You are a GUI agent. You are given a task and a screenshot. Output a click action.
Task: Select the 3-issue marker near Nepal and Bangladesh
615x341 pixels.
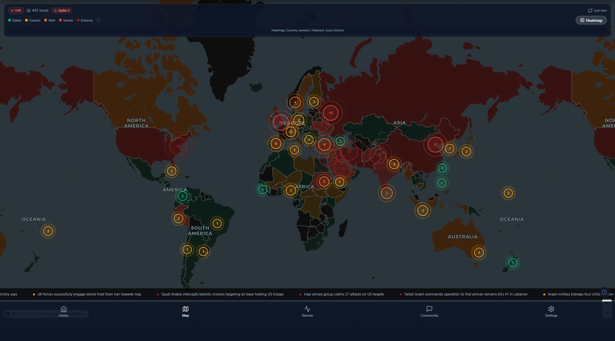tap(394, 164)
